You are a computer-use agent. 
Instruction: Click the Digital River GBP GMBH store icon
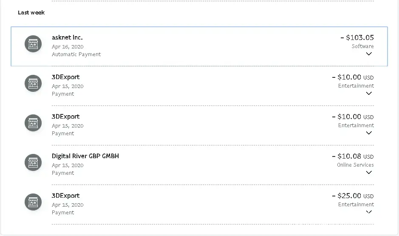[33, 162]
